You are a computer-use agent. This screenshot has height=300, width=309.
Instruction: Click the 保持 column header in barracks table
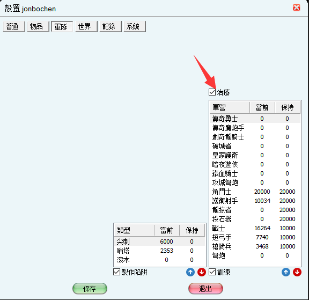(288, 107)
